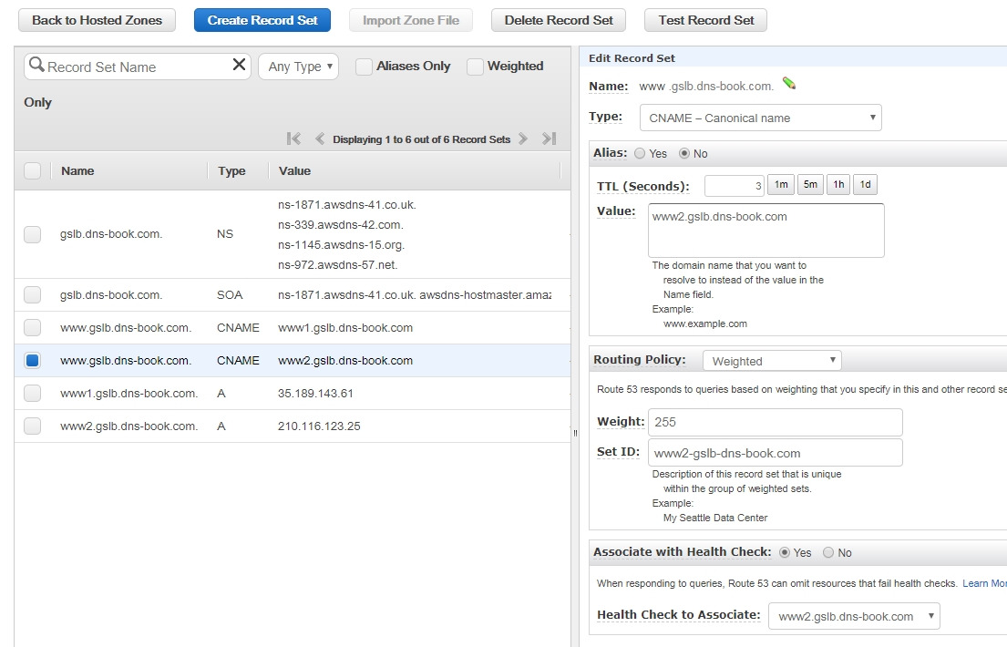This screenshot has width=1007, height=647.
Task: Select Alias Yes radio button
Action: (x=640, y=154)
